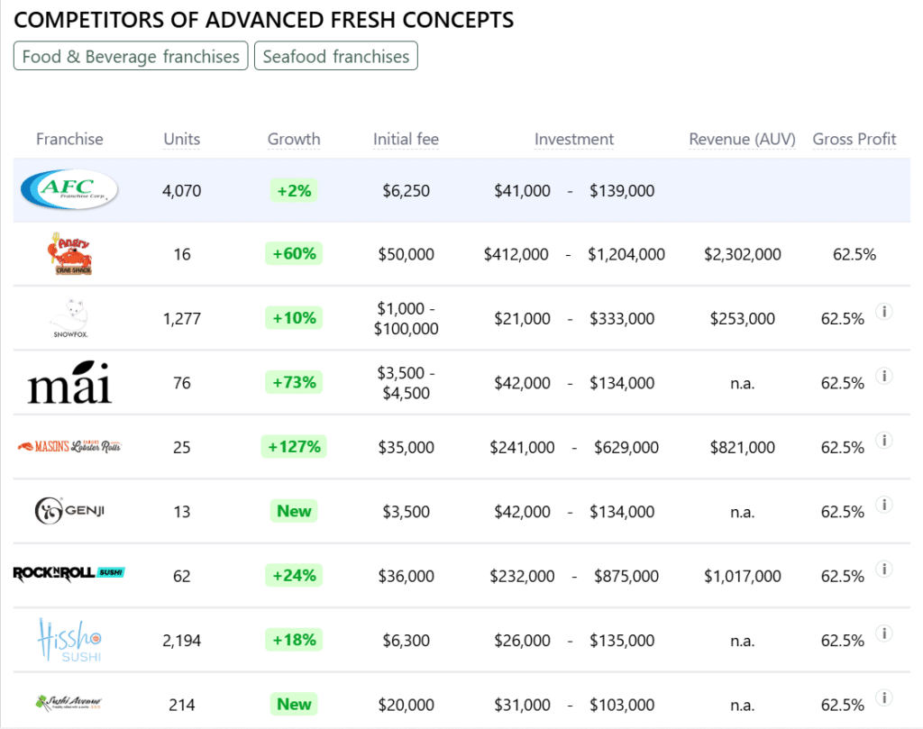Click the $20,000 initial fee

[x=407, y=705]
